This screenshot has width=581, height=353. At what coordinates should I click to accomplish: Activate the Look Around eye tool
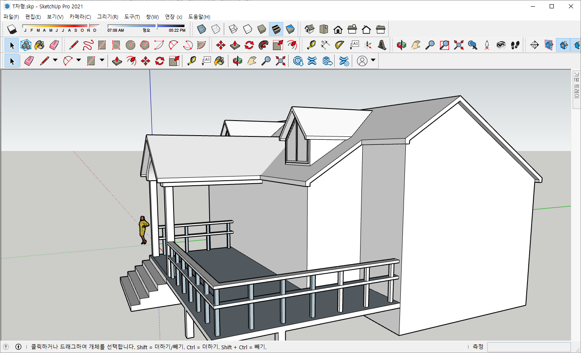[x=501, y=45]
